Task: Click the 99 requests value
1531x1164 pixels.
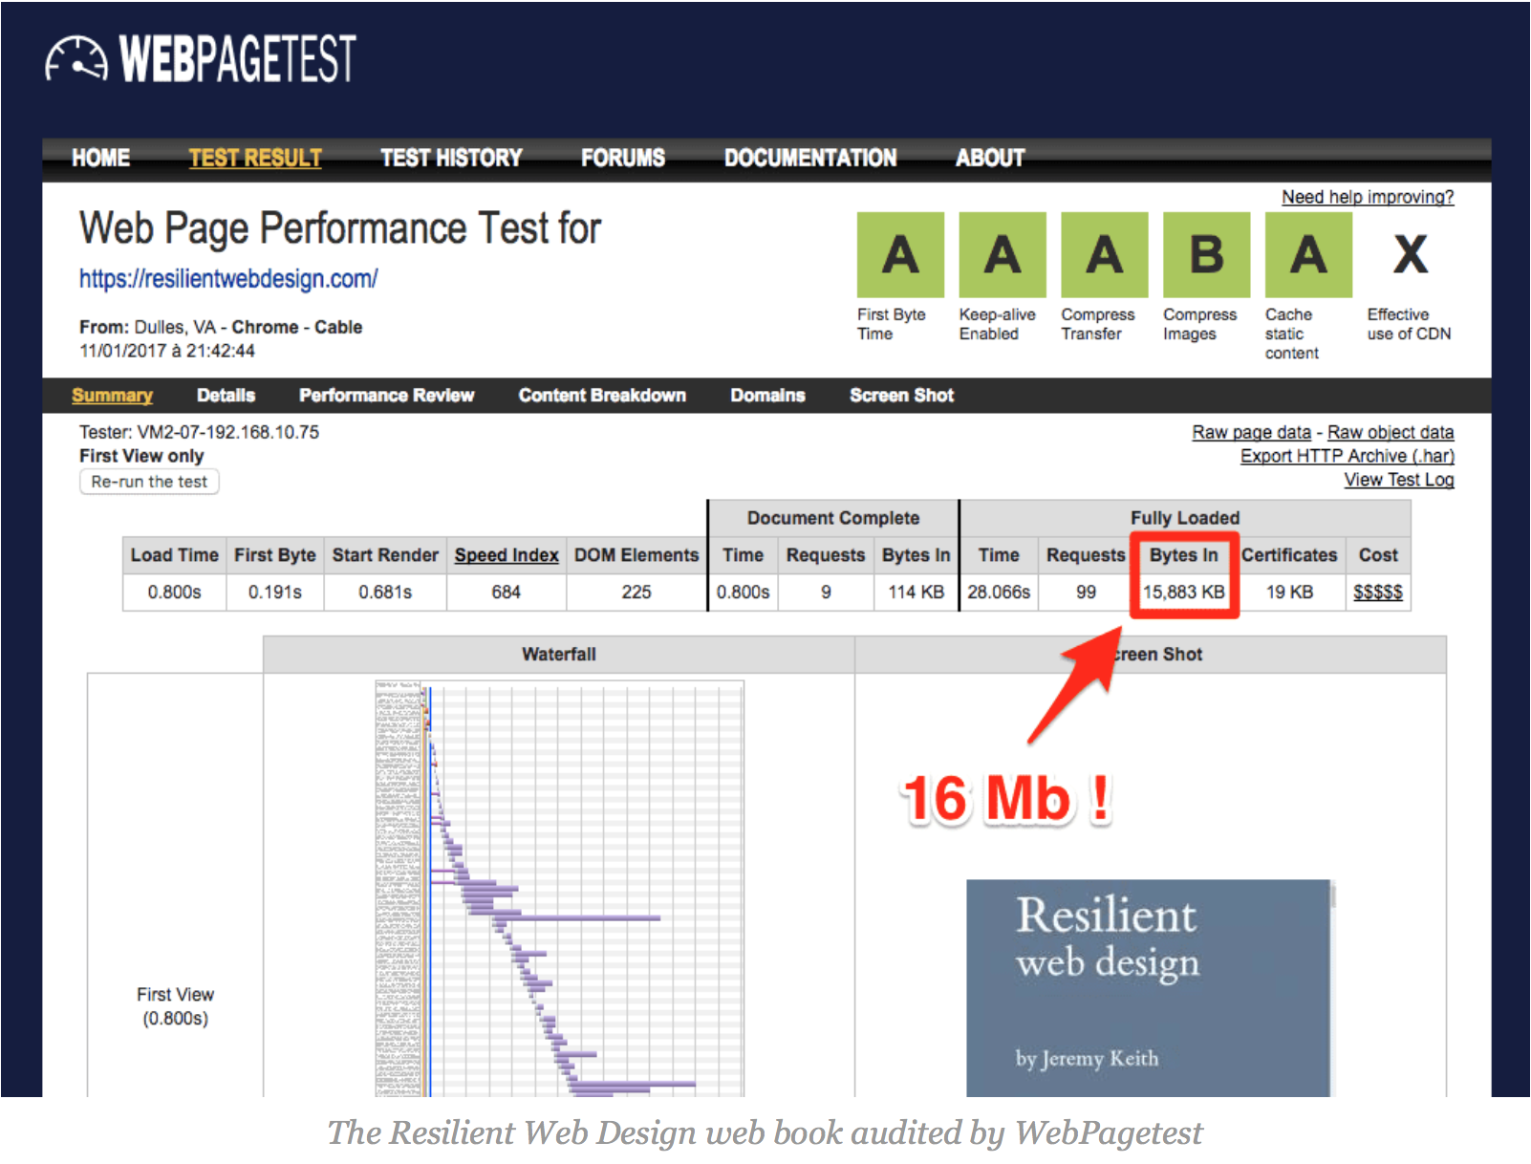Action: (1086, 593)
